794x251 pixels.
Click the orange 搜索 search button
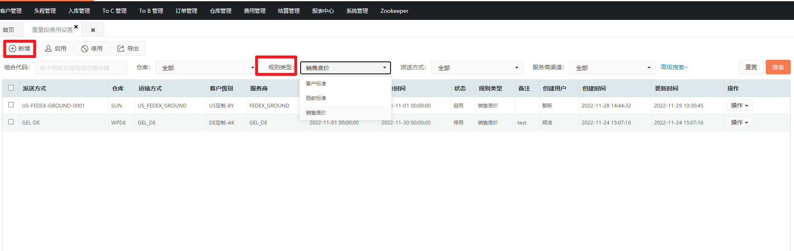point(778,67)
